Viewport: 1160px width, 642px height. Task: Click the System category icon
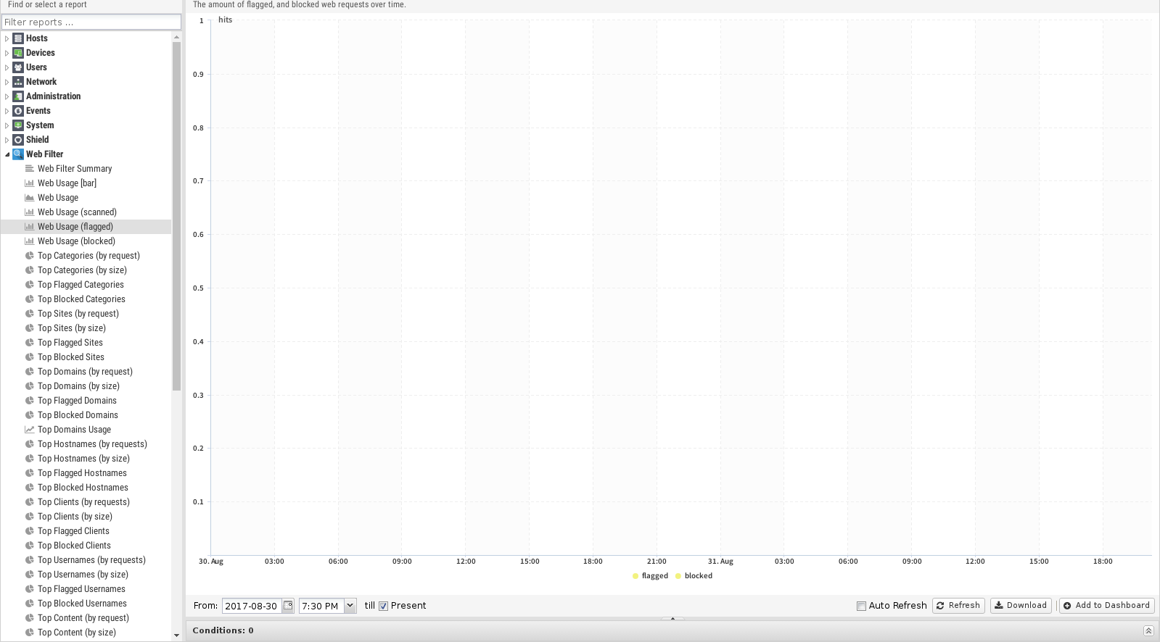[18, 125]
